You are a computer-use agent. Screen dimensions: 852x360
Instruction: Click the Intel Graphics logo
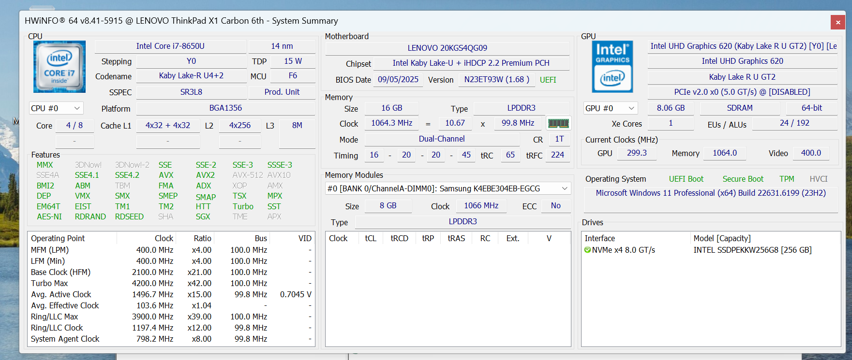[x=612, y=67]
